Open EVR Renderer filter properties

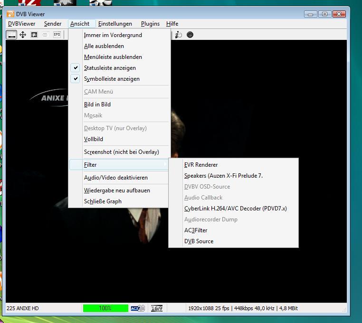(233, 165)
